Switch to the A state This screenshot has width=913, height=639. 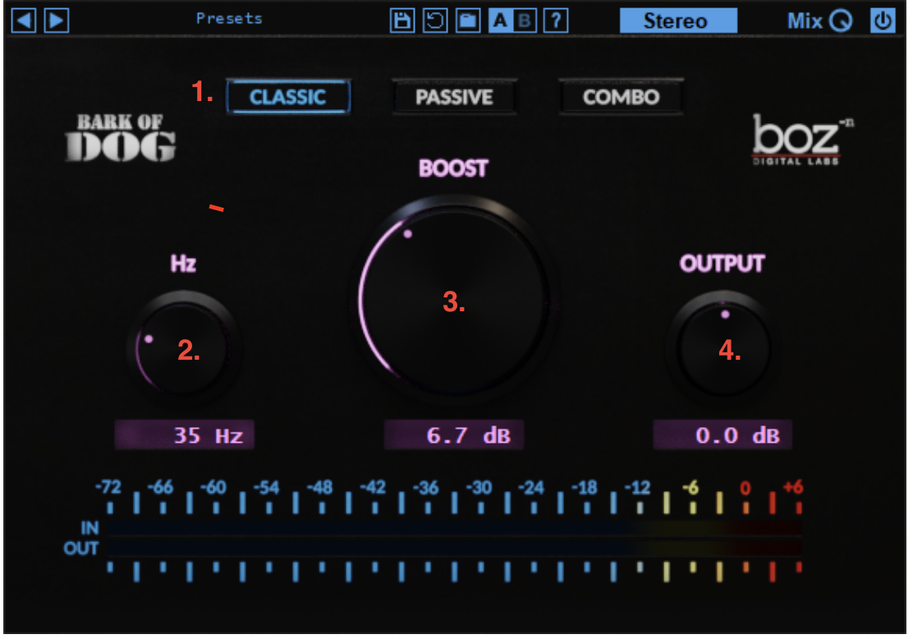click(x=500, y=21)
